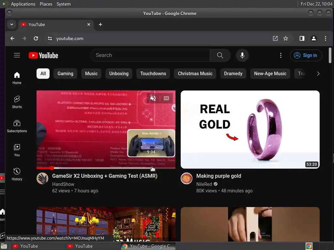This screenshot has width=334, height=250.
Task: Select the Christmas Music filter chip
Action: (195, 74)
